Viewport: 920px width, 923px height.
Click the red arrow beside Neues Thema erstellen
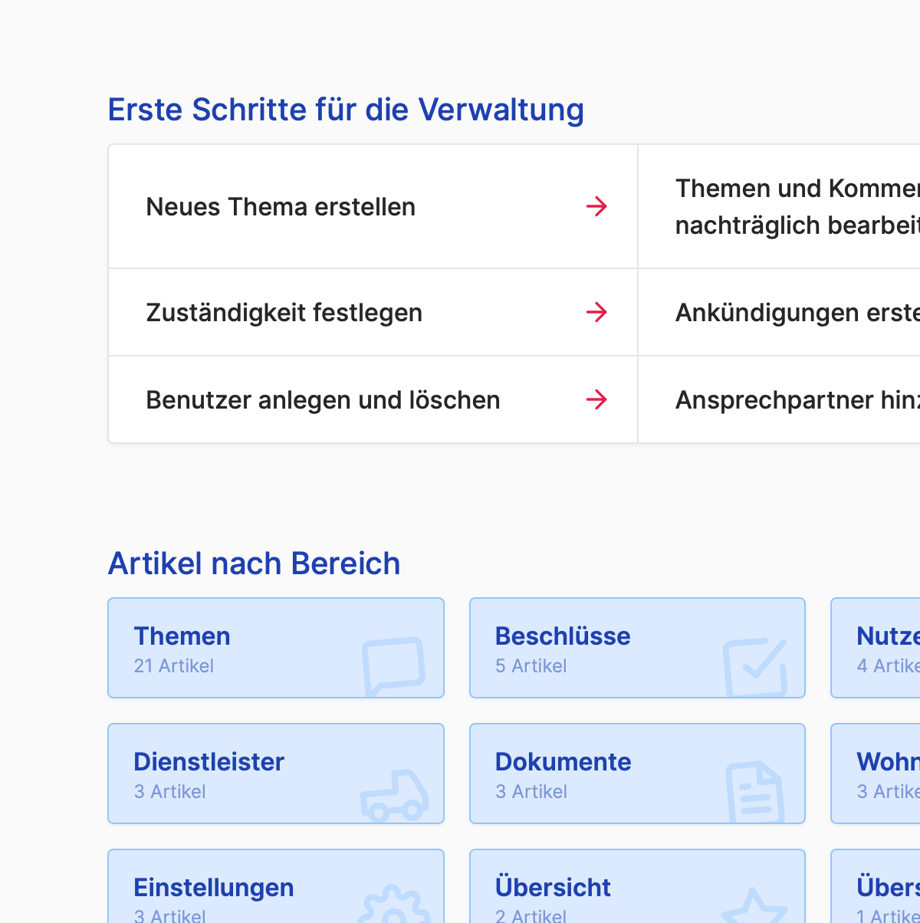click(x=596, y=206)
